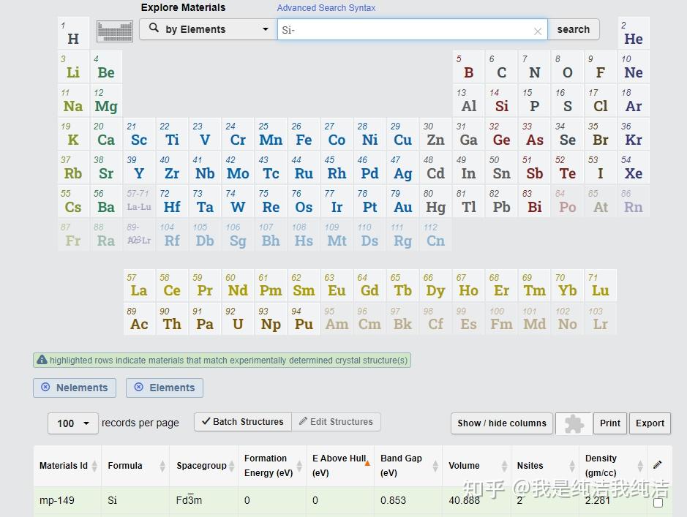Sort table by Volume column header

pyautogui.click(x=476, y=465)
